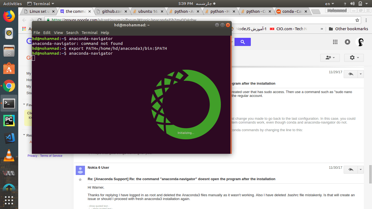372x209 pixels.
Task: Open the 'en' input language dropdown
Action: click(330, 4)
